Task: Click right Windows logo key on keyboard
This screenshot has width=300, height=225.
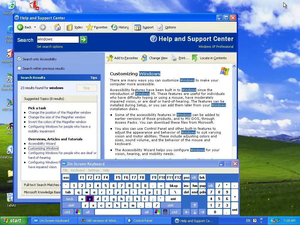Action: click(x=157, y=212)
